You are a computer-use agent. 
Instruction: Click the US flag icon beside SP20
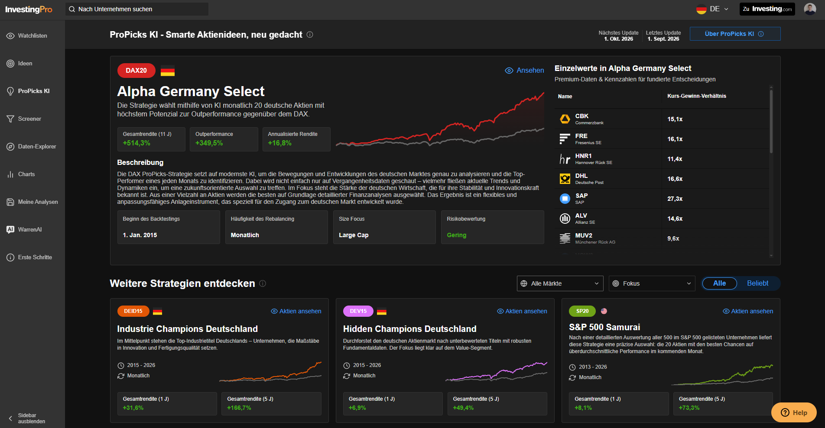604,311
